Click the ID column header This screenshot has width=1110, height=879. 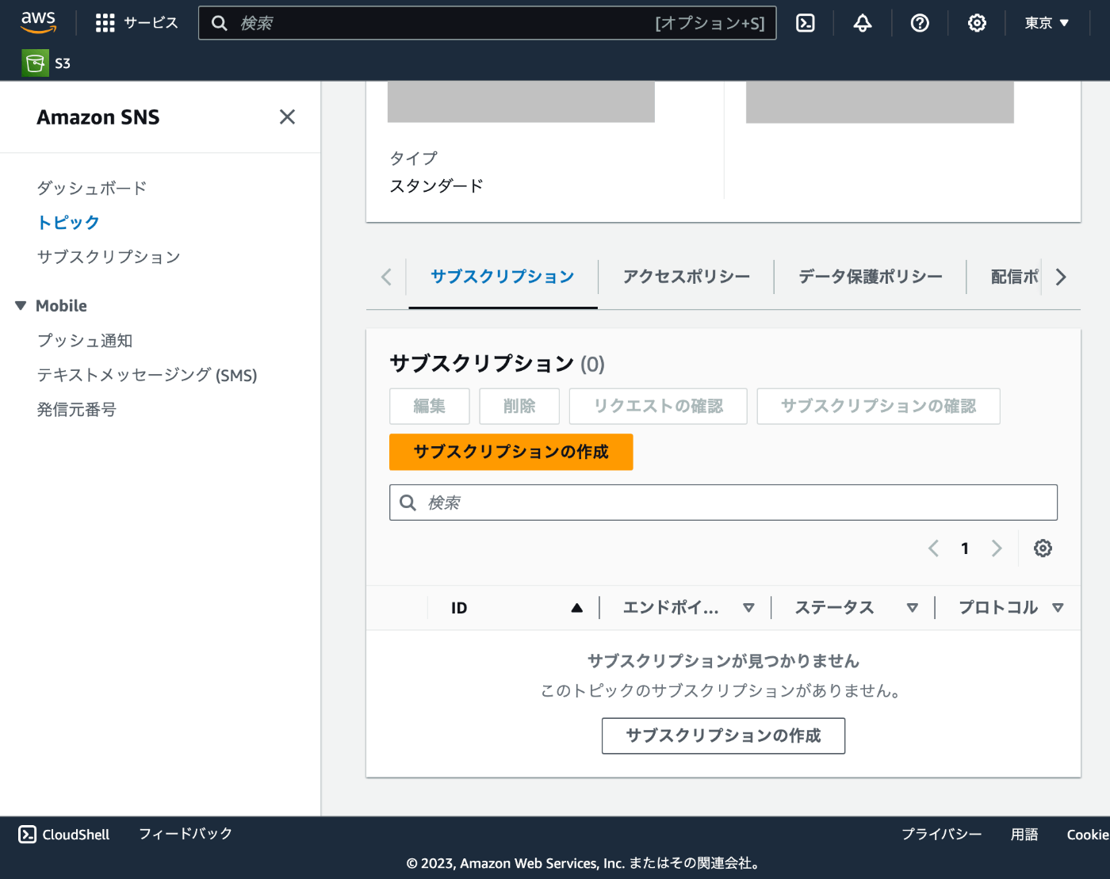pos(459,608)
